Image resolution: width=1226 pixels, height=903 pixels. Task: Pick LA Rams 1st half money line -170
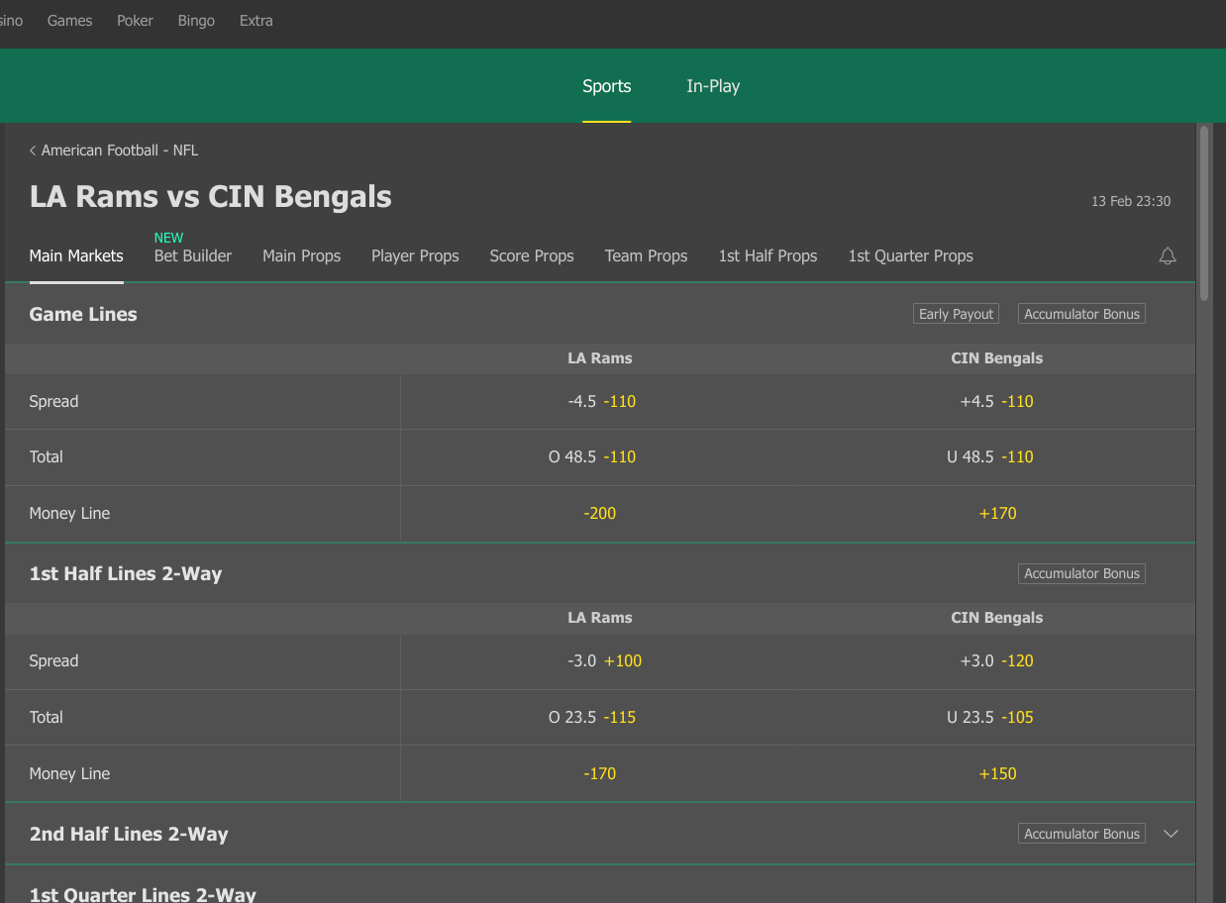(600, 773)
